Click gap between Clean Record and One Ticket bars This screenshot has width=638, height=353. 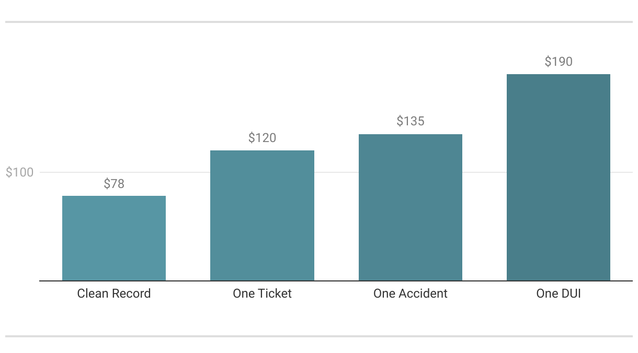pyautogui.click(x=188, y=235)
